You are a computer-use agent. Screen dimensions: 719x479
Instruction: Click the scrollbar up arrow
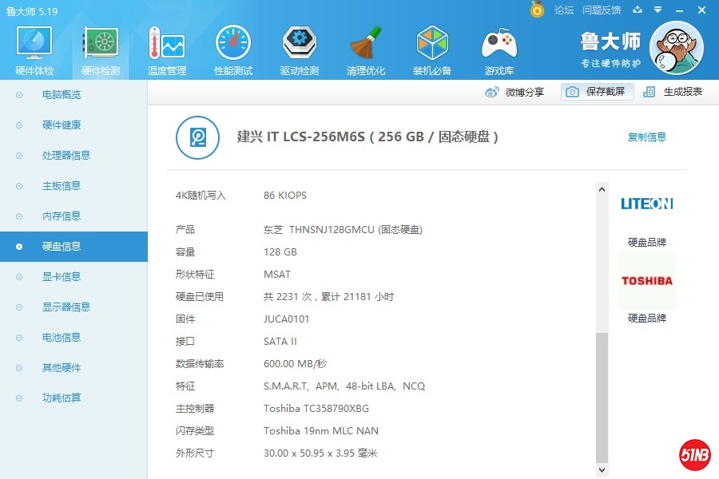click(x=602, y=189)
